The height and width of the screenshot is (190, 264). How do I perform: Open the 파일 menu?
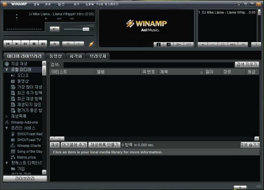pos(37,4)
